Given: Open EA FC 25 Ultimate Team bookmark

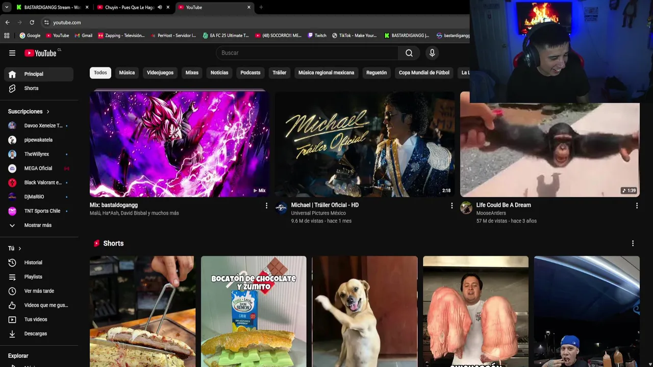Looking at the screenshot, I should [x=225, y=36].
